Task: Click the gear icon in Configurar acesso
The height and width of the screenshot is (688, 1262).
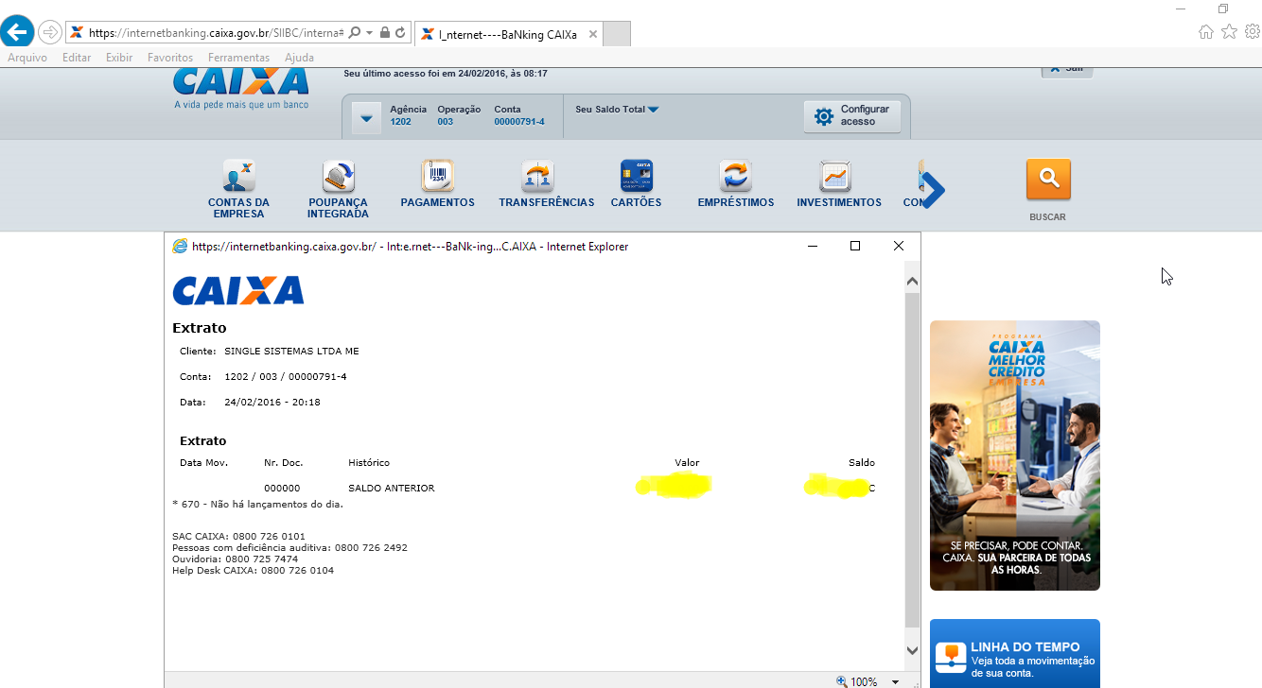Action: click(824, 116)
